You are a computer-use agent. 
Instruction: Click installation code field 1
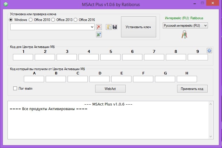(23, 57)
